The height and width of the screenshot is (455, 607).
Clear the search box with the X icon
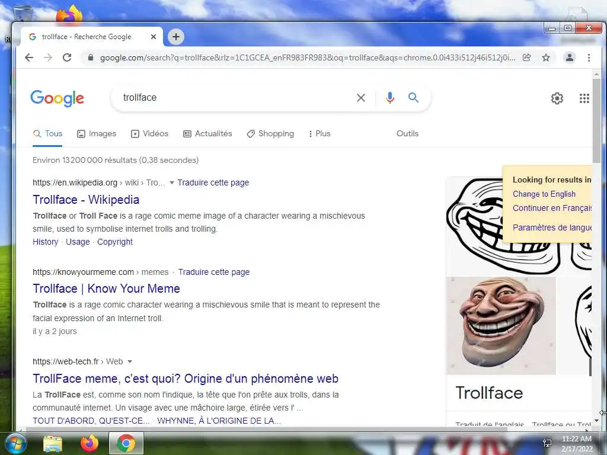[x=361, y=98]
